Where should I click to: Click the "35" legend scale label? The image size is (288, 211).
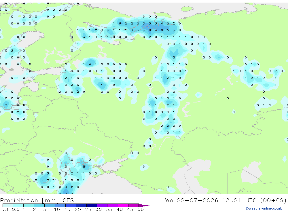(x=109, y=209)
